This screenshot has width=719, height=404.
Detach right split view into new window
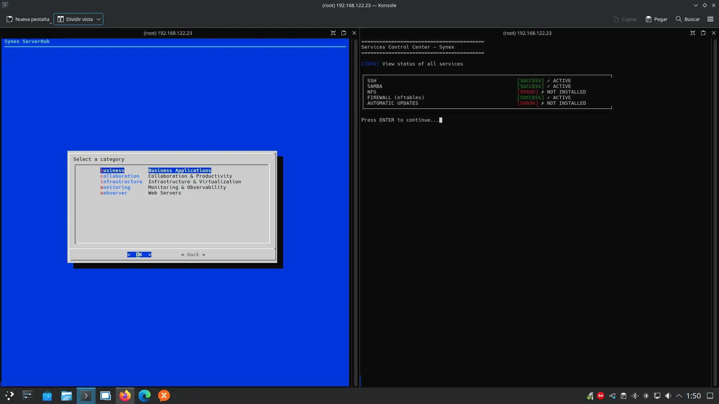tap(703, 33)
